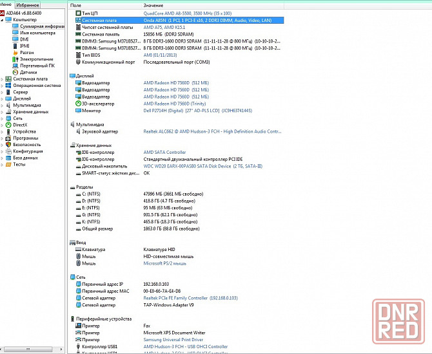
Task: Click the Мультимедиа speaker icon in tree
Action: 8,105
